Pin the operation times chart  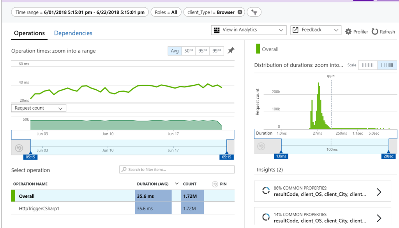pyautogui.click(x=231, y=50)
